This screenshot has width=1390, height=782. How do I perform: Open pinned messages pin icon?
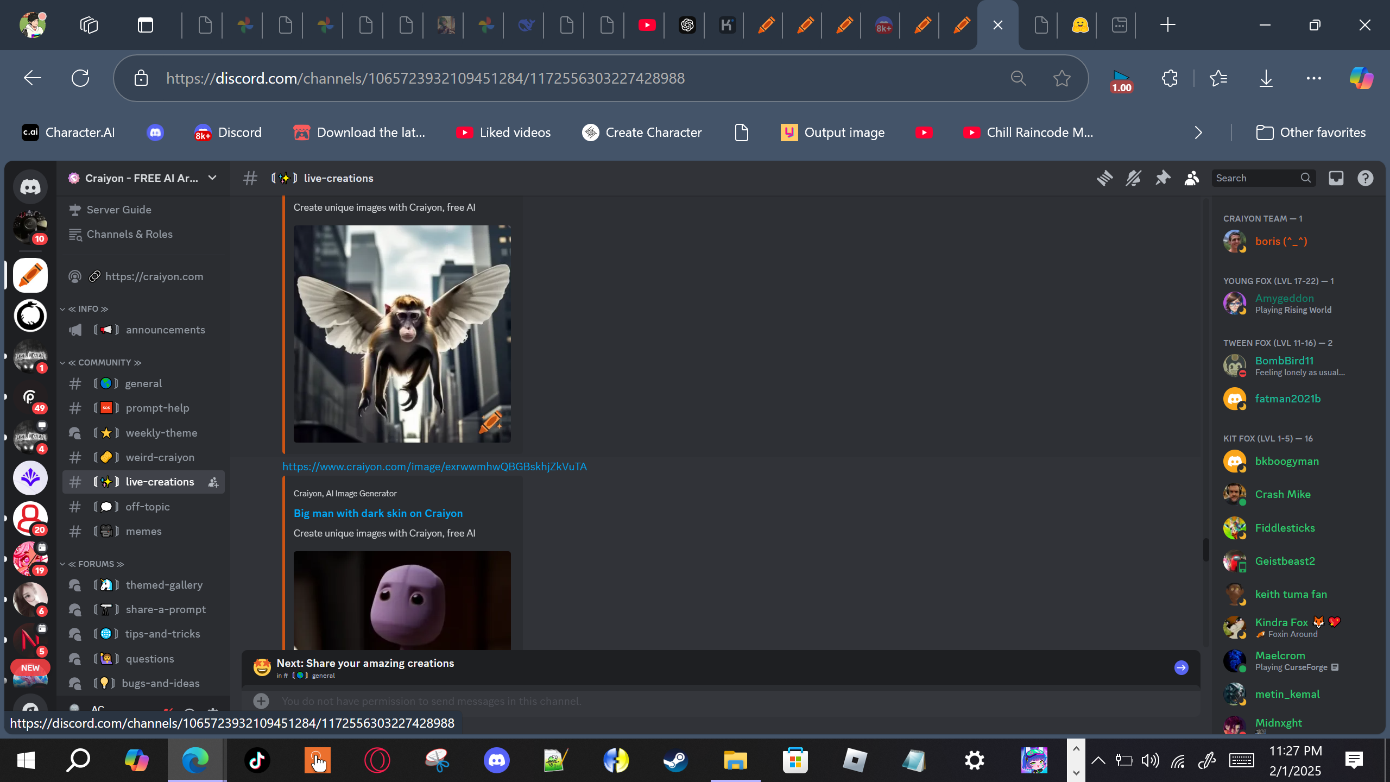pos(1162,178)
